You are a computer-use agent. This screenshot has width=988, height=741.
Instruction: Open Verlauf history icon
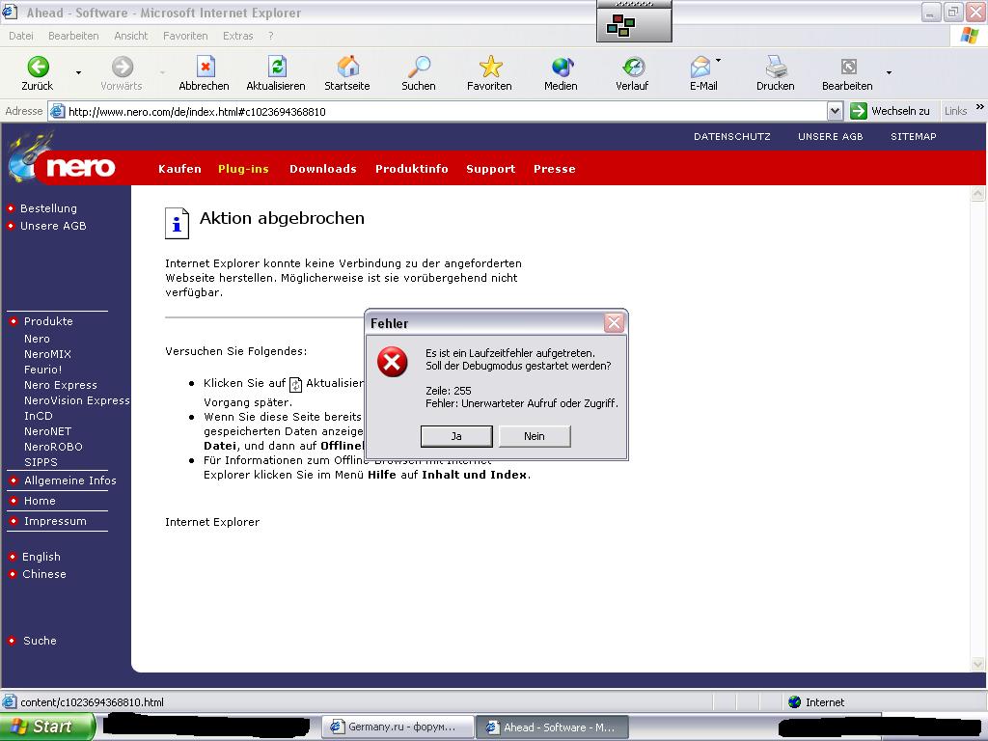[x=633, y=67]
